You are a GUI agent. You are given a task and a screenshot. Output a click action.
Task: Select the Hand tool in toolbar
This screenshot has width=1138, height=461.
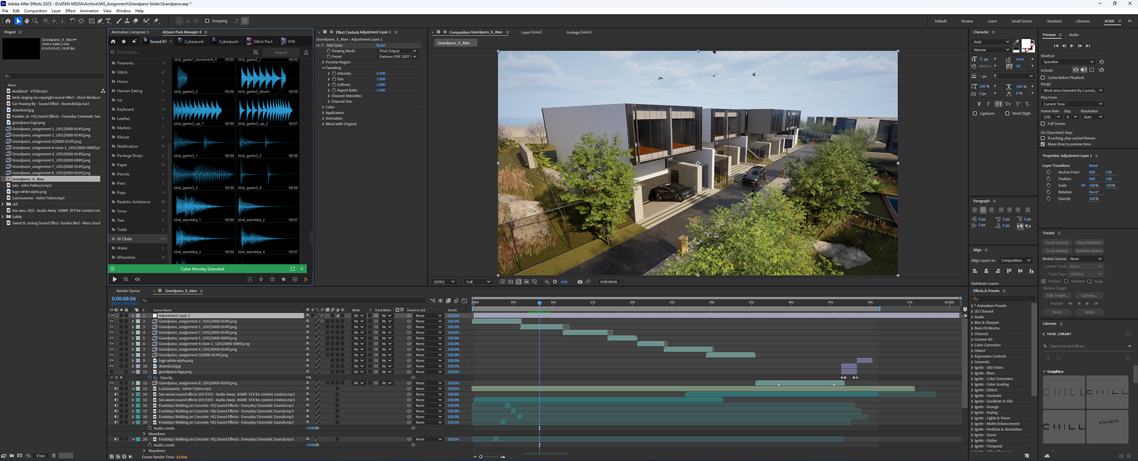pyautogui.click(x=27, y=21)
